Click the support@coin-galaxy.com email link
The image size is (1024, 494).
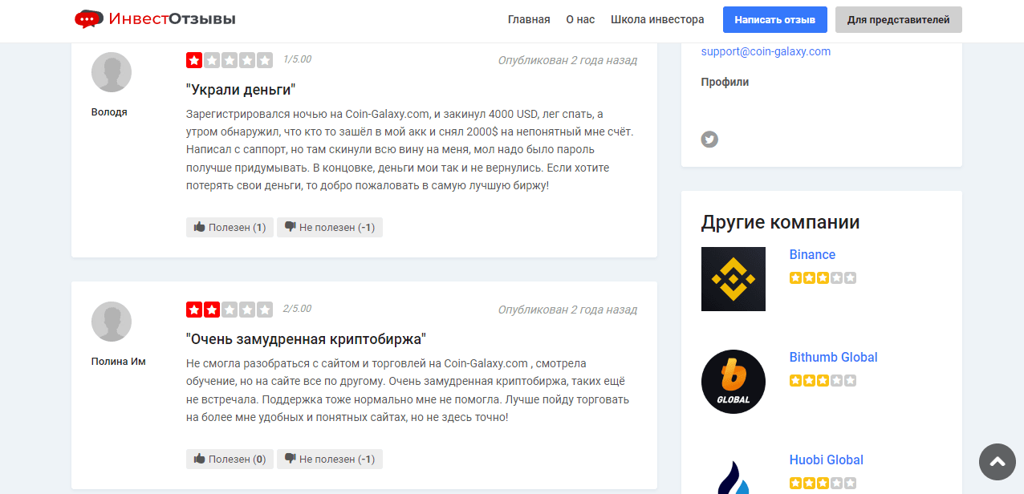pyautogui.click(x=766, y=51)
